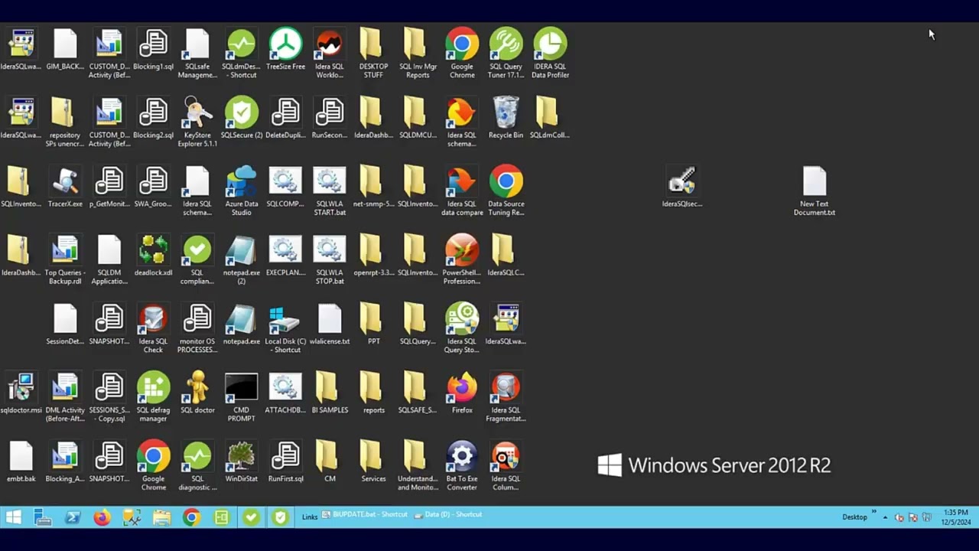
Task: Launch Google Chrome from taskbar
Action: click(191, 517)
